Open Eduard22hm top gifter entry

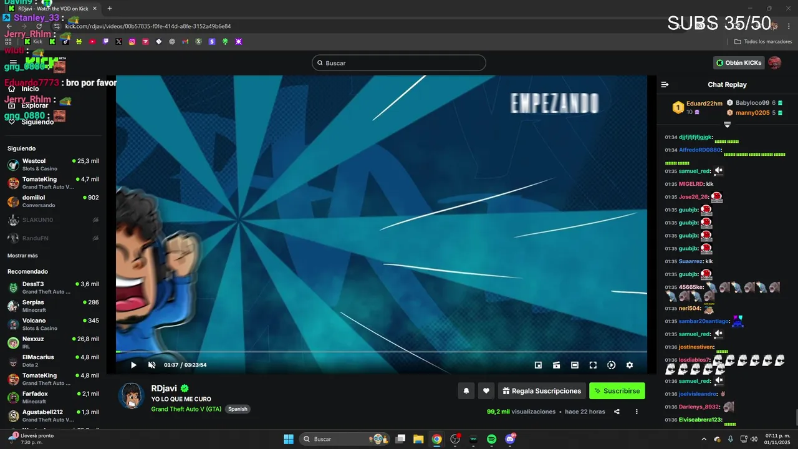(698, 107)
